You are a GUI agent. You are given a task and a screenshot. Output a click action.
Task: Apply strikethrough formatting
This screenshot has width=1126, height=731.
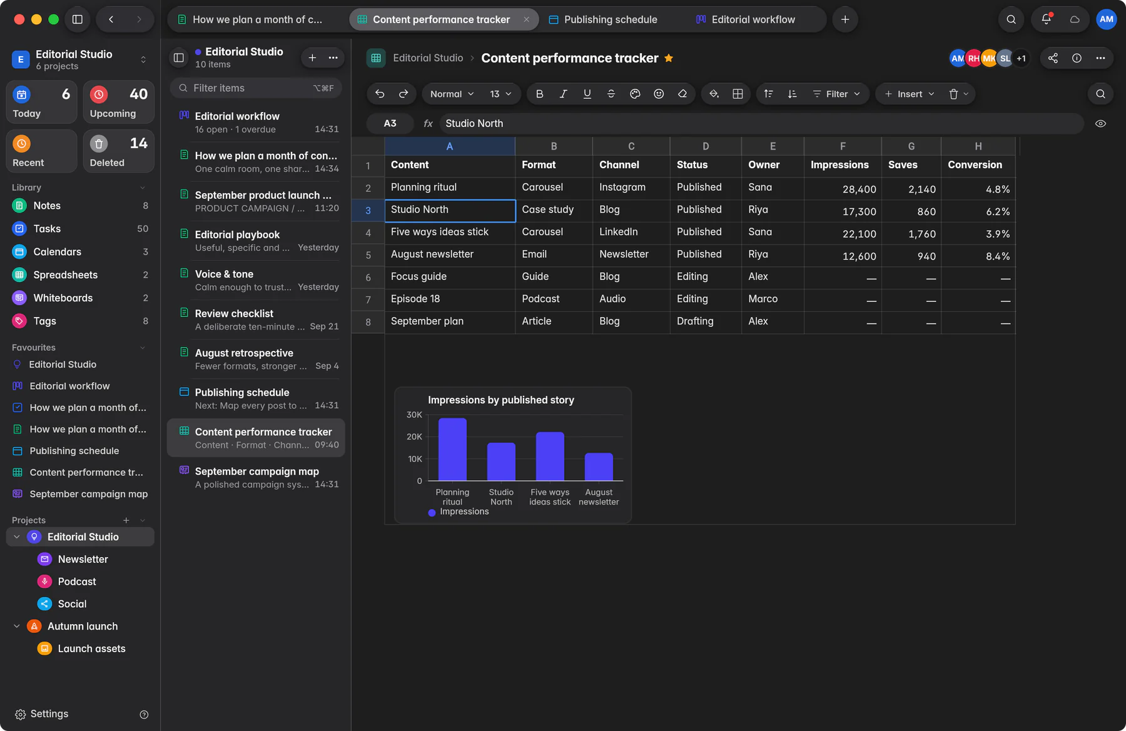(611, 94)
